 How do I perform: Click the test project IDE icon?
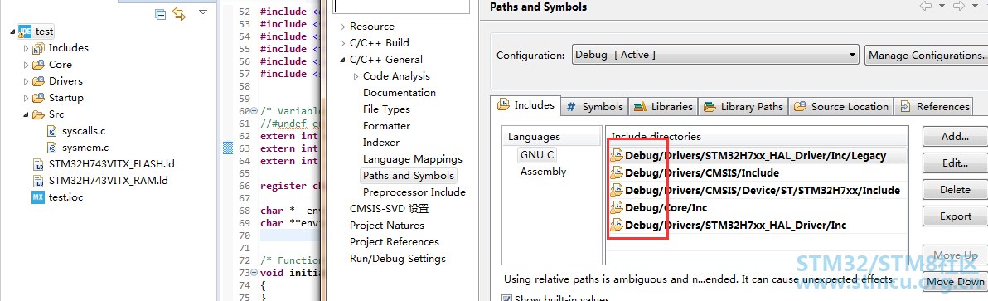(x=25, y=31)
